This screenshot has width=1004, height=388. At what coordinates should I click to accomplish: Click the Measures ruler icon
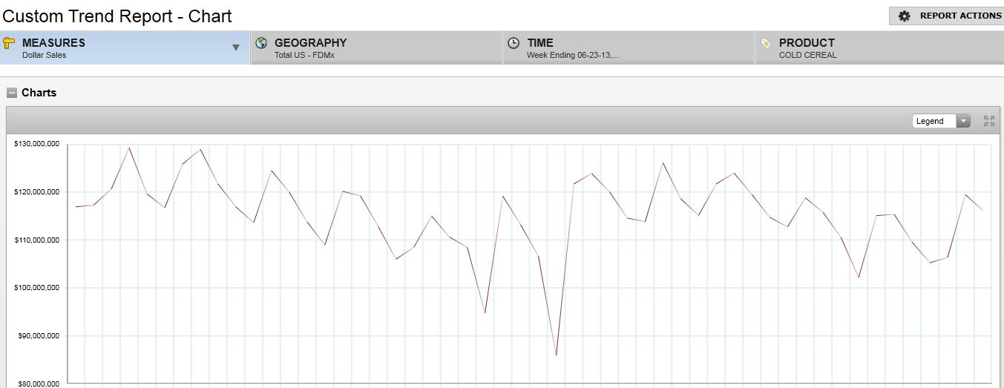[10, 42]
